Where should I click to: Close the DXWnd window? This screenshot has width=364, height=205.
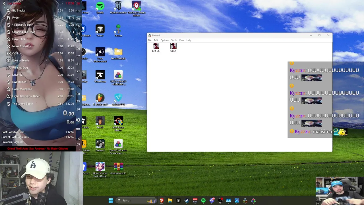pyautogui.click(x=328, y=35)
